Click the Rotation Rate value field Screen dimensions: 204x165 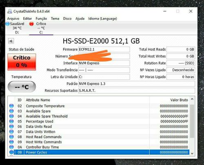point(181,63)
